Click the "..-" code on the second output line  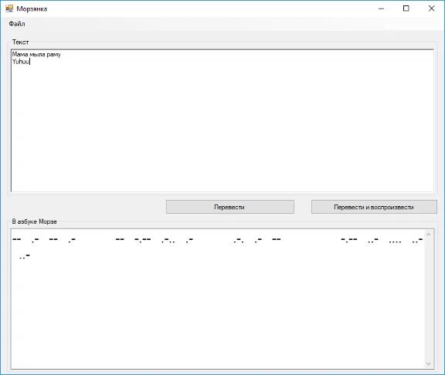[25, 256]
